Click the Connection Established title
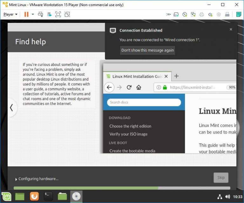This screenshot has width=244, height=203. 141,30
